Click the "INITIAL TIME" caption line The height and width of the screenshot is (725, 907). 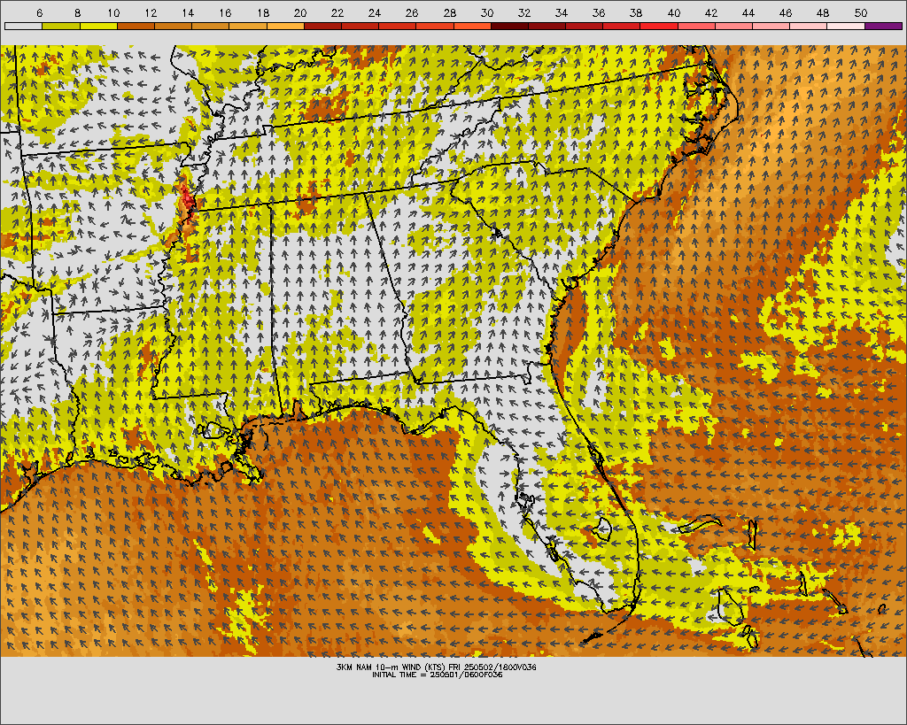(x=438, y=675)
